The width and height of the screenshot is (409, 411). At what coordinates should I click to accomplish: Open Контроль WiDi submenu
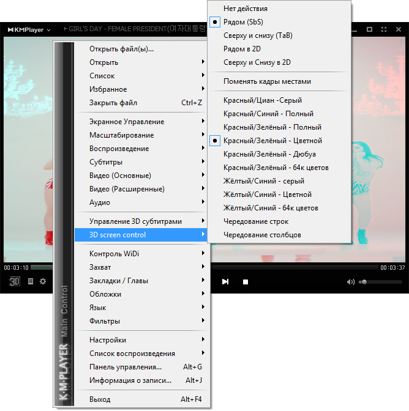coord(141,254)
